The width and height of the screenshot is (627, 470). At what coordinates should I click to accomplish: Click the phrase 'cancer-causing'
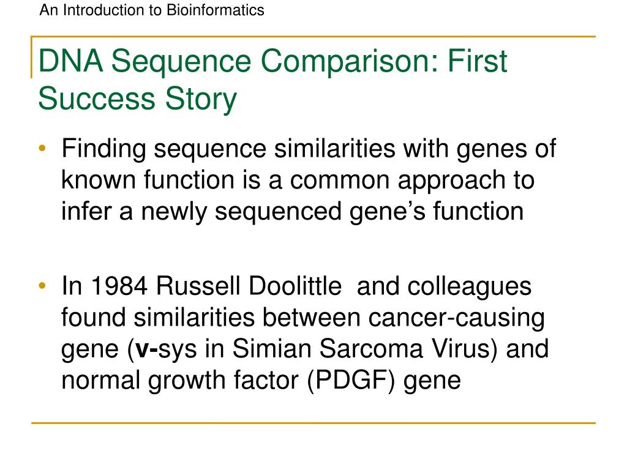point(456,318)
